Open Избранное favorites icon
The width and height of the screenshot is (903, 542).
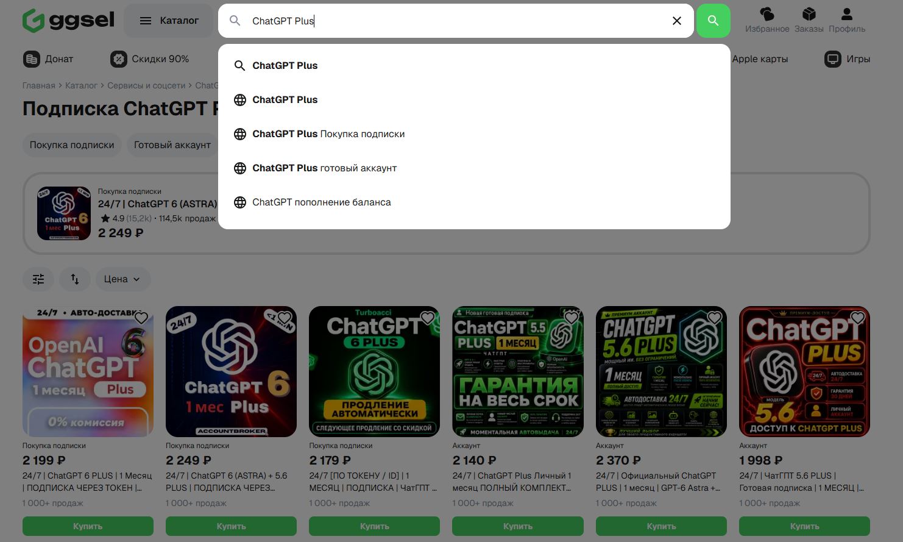(x=767, y=20)
